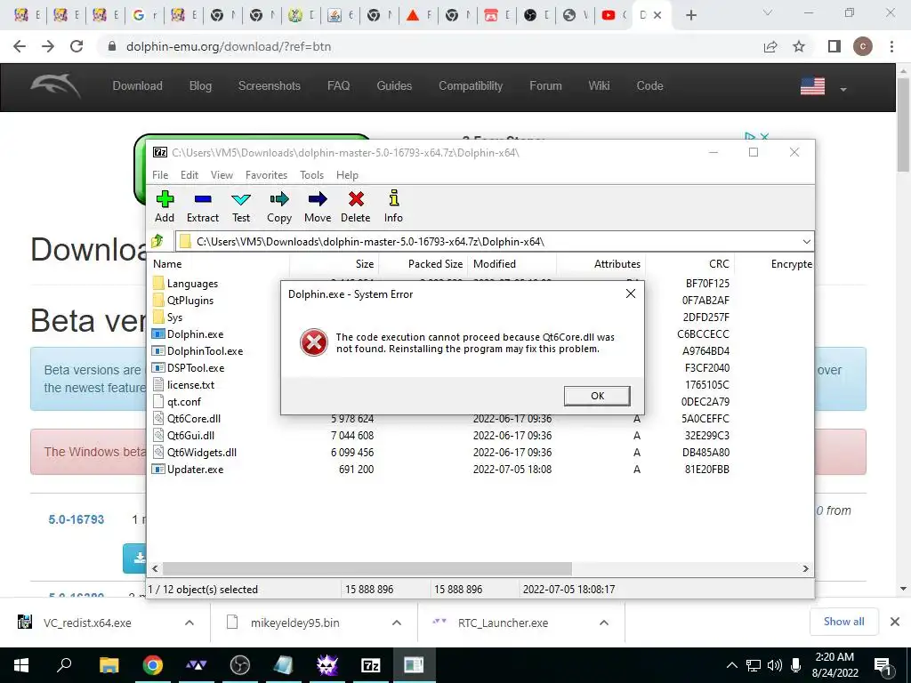Open the Blog link on Dolphin site
Image resolution: width=911 pixels, height=683 pixels.
pos(200,85)
